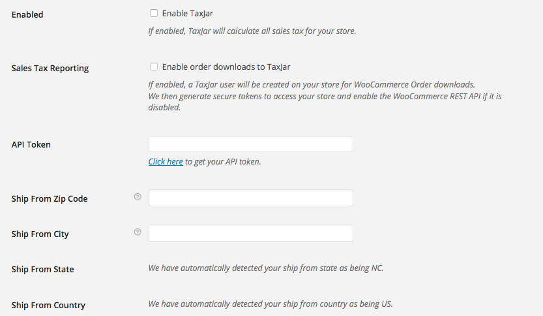Screen dimensions: 543x316
Task: Click the 'API Token' field label
Action: [x=31, y=145]
